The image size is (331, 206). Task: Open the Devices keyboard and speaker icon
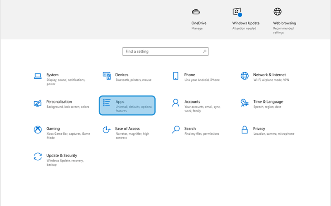(107, 76)
